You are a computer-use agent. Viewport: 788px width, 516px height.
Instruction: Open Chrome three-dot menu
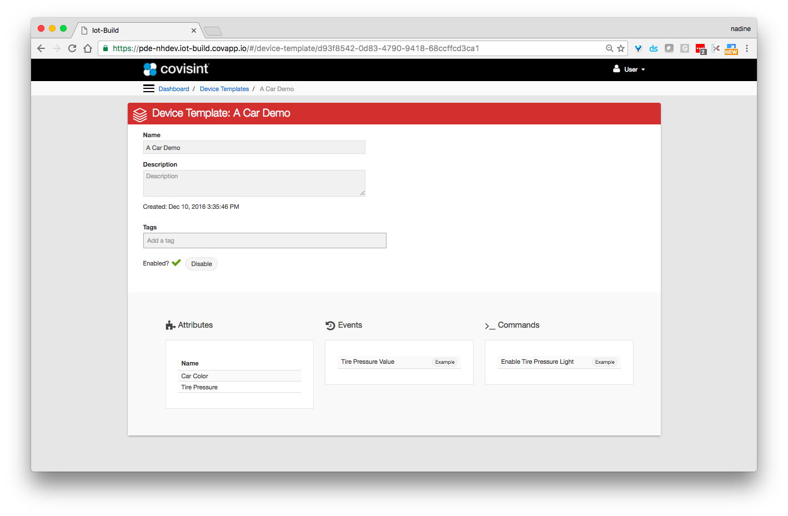tap(747, 48)
